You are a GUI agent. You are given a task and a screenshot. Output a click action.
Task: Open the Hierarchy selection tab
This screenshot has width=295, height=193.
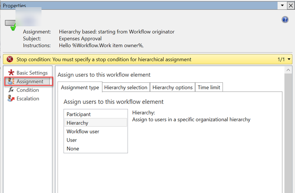tap(126, 87)
